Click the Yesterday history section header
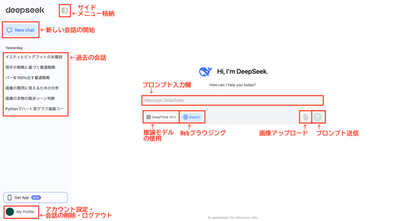The height and width of the screenshot is (221, 394). pos(14,48)
